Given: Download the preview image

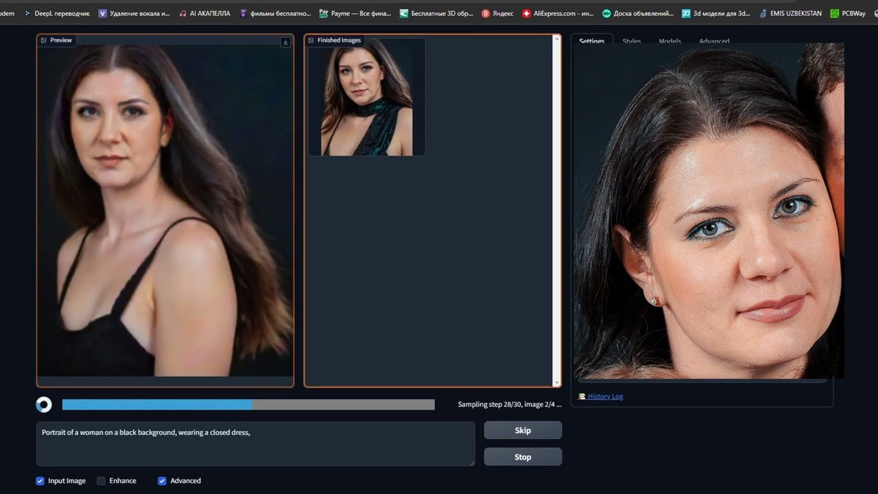Looking at the screenshot, I should tap(285, 42).
